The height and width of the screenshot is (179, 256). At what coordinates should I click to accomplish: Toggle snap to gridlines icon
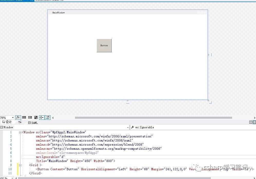tap(30, 117)
